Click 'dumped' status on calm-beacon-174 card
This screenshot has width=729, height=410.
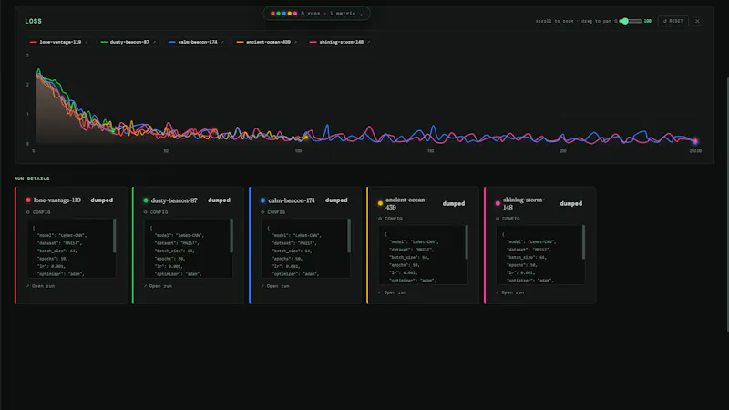coord(336,200)
